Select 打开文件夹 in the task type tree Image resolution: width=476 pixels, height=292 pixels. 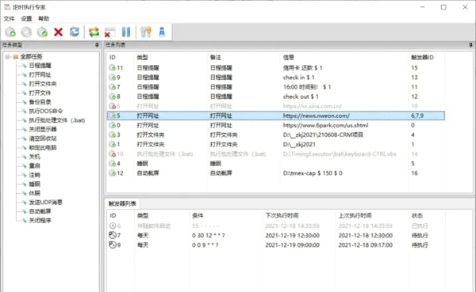click(43, 84)
